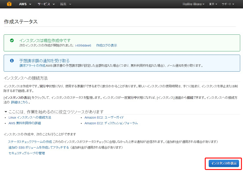Click the インスタンスの表示 button

(x=224, y=163)
